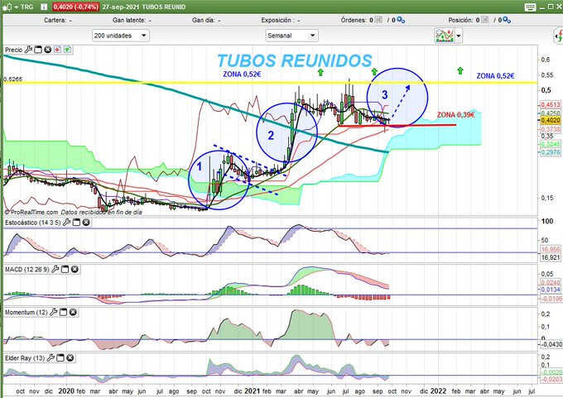The width and height of the screenshot is (563, 398).
Task: Click the candlestick chart style icon
Action: pos(9,7)
